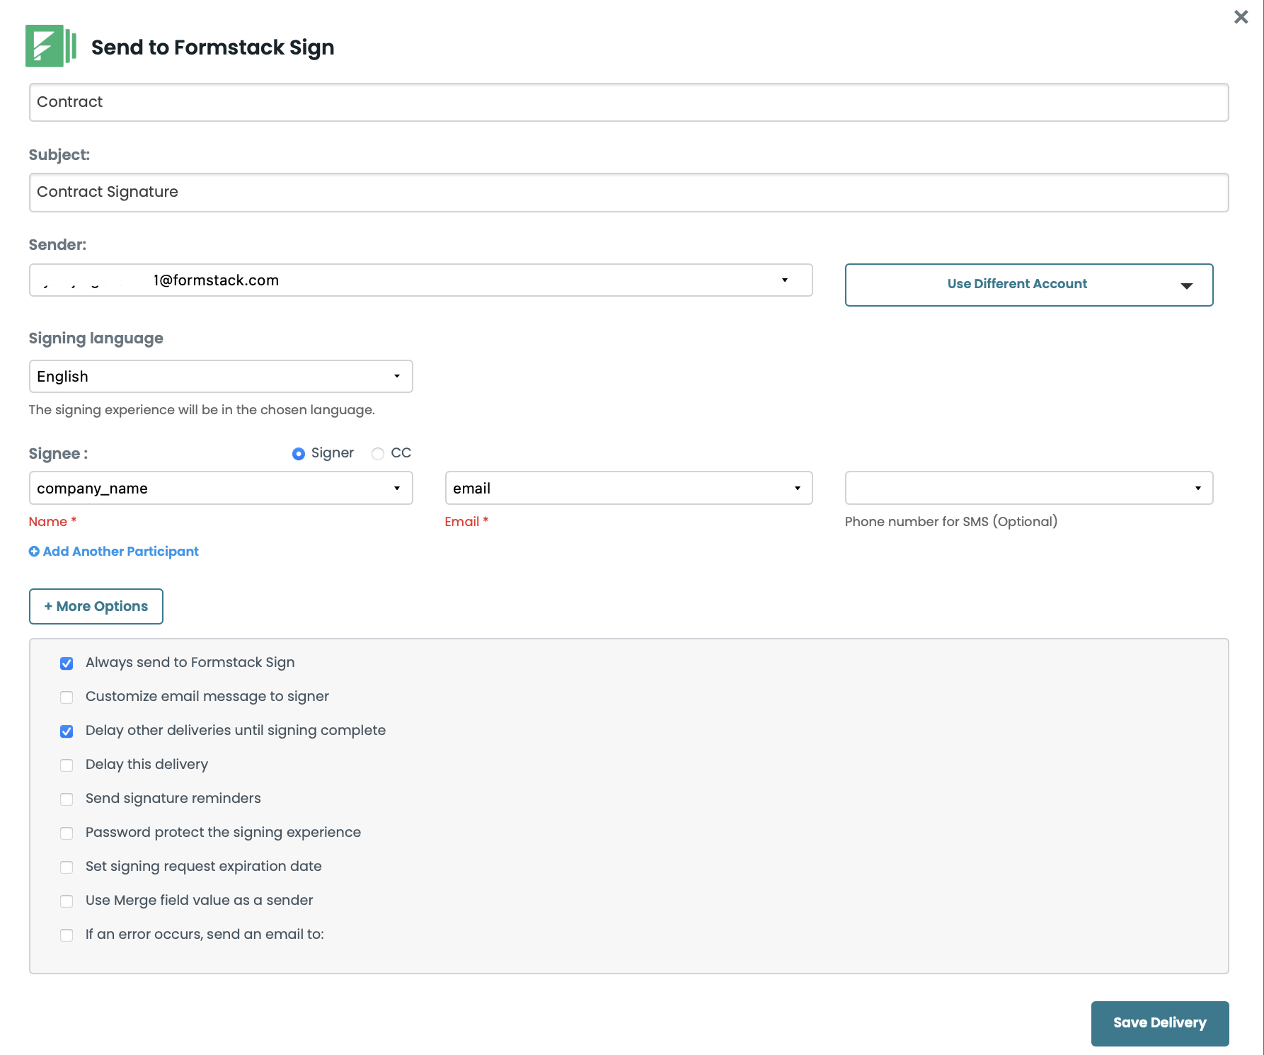The image size is (1264, 1055).
Task: Click the Formstack Sign logo icon
Action: (50, 46)
